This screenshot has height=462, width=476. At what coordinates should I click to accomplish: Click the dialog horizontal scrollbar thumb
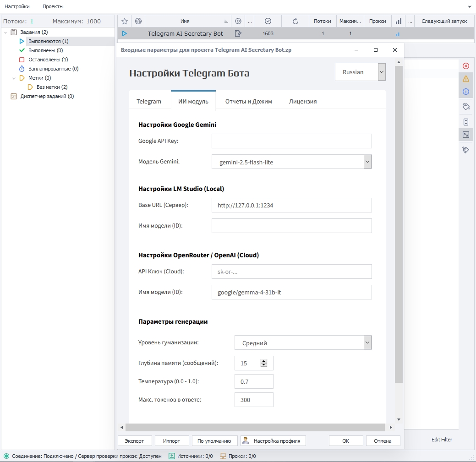(255, 427)
